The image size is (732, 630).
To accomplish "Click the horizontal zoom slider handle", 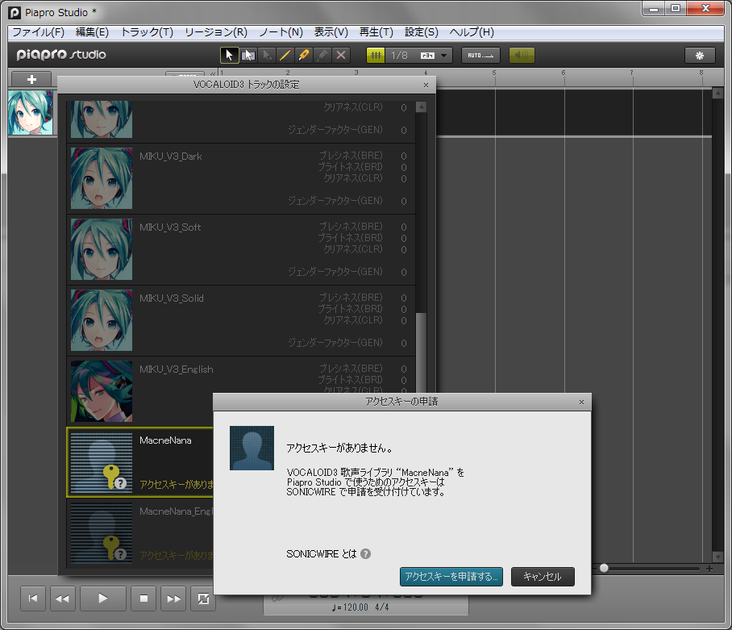I will [604, 569].
